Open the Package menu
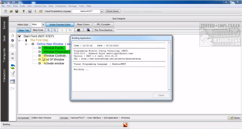The image size is (242, 129). tap(73, 6)
